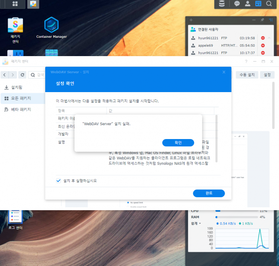This screenshot has height=266, width=279.
Task: Select the appele69 connected user row
Action: coord(223,45)
